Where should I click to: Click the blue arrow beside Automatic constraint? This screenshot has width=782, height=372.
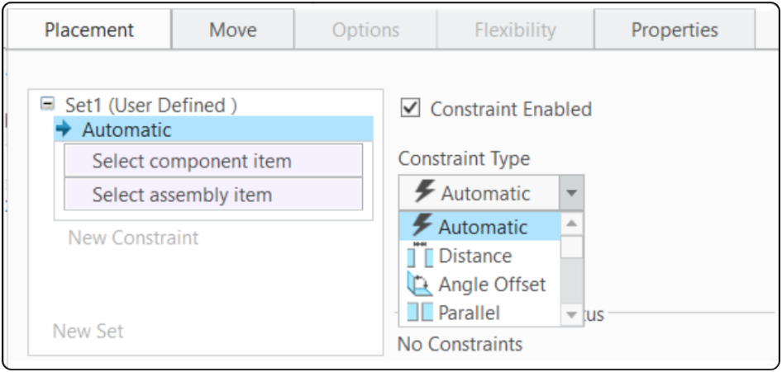click(x=64, y=129)
